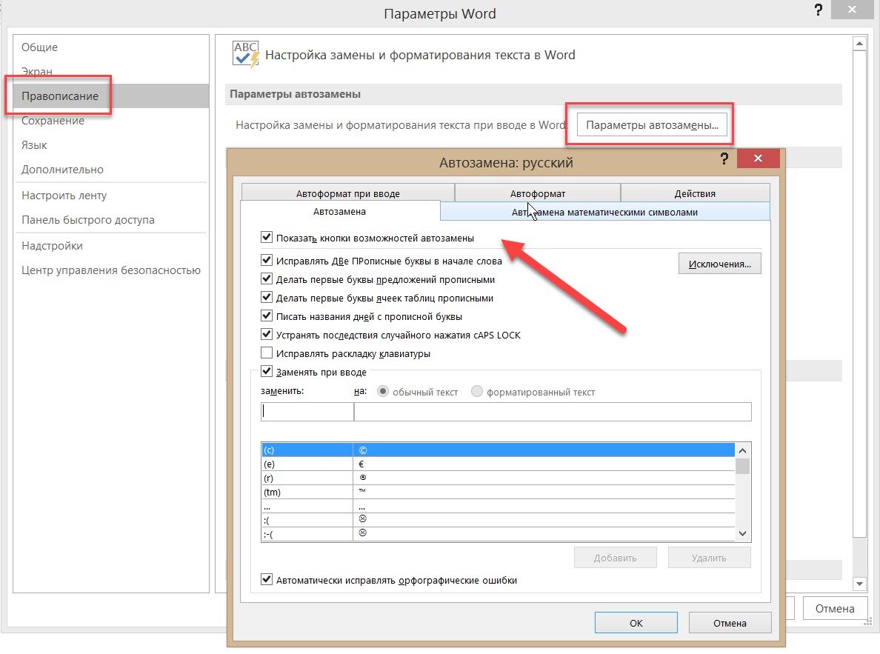Screen dimensions: 880x654
Task: Click the AutoCorrect dialog help question mark
Action: point(724,159)
